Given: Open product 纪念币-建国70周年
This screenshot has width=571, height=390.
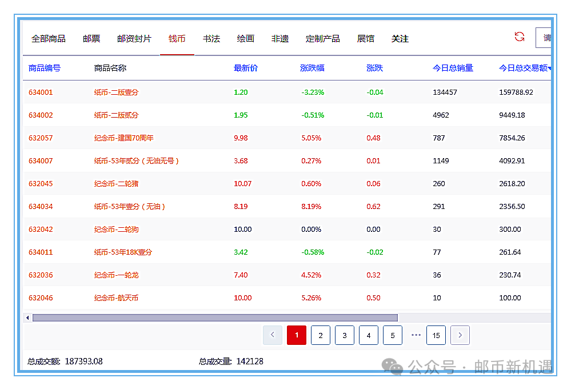Looking at the screenshot, I should [x=124, y=138].
